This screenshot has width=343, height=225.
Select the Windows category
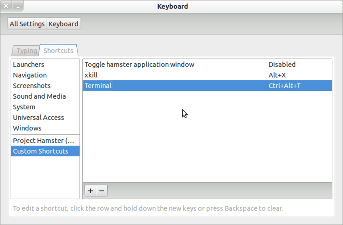tap(27, 128)
